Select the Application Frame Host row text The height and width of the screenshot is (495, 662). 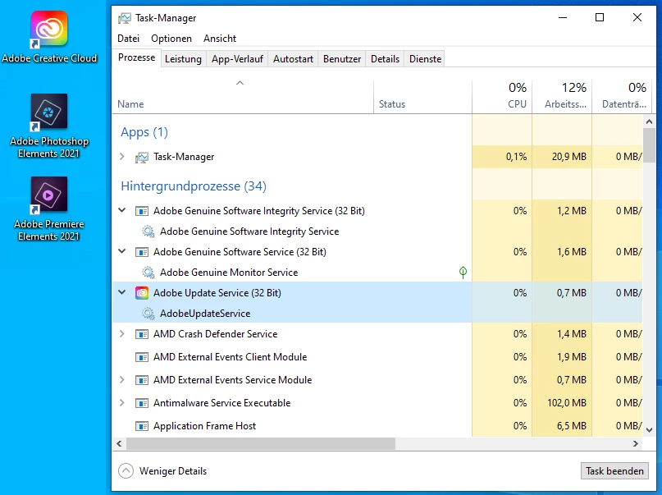(204, 426)
